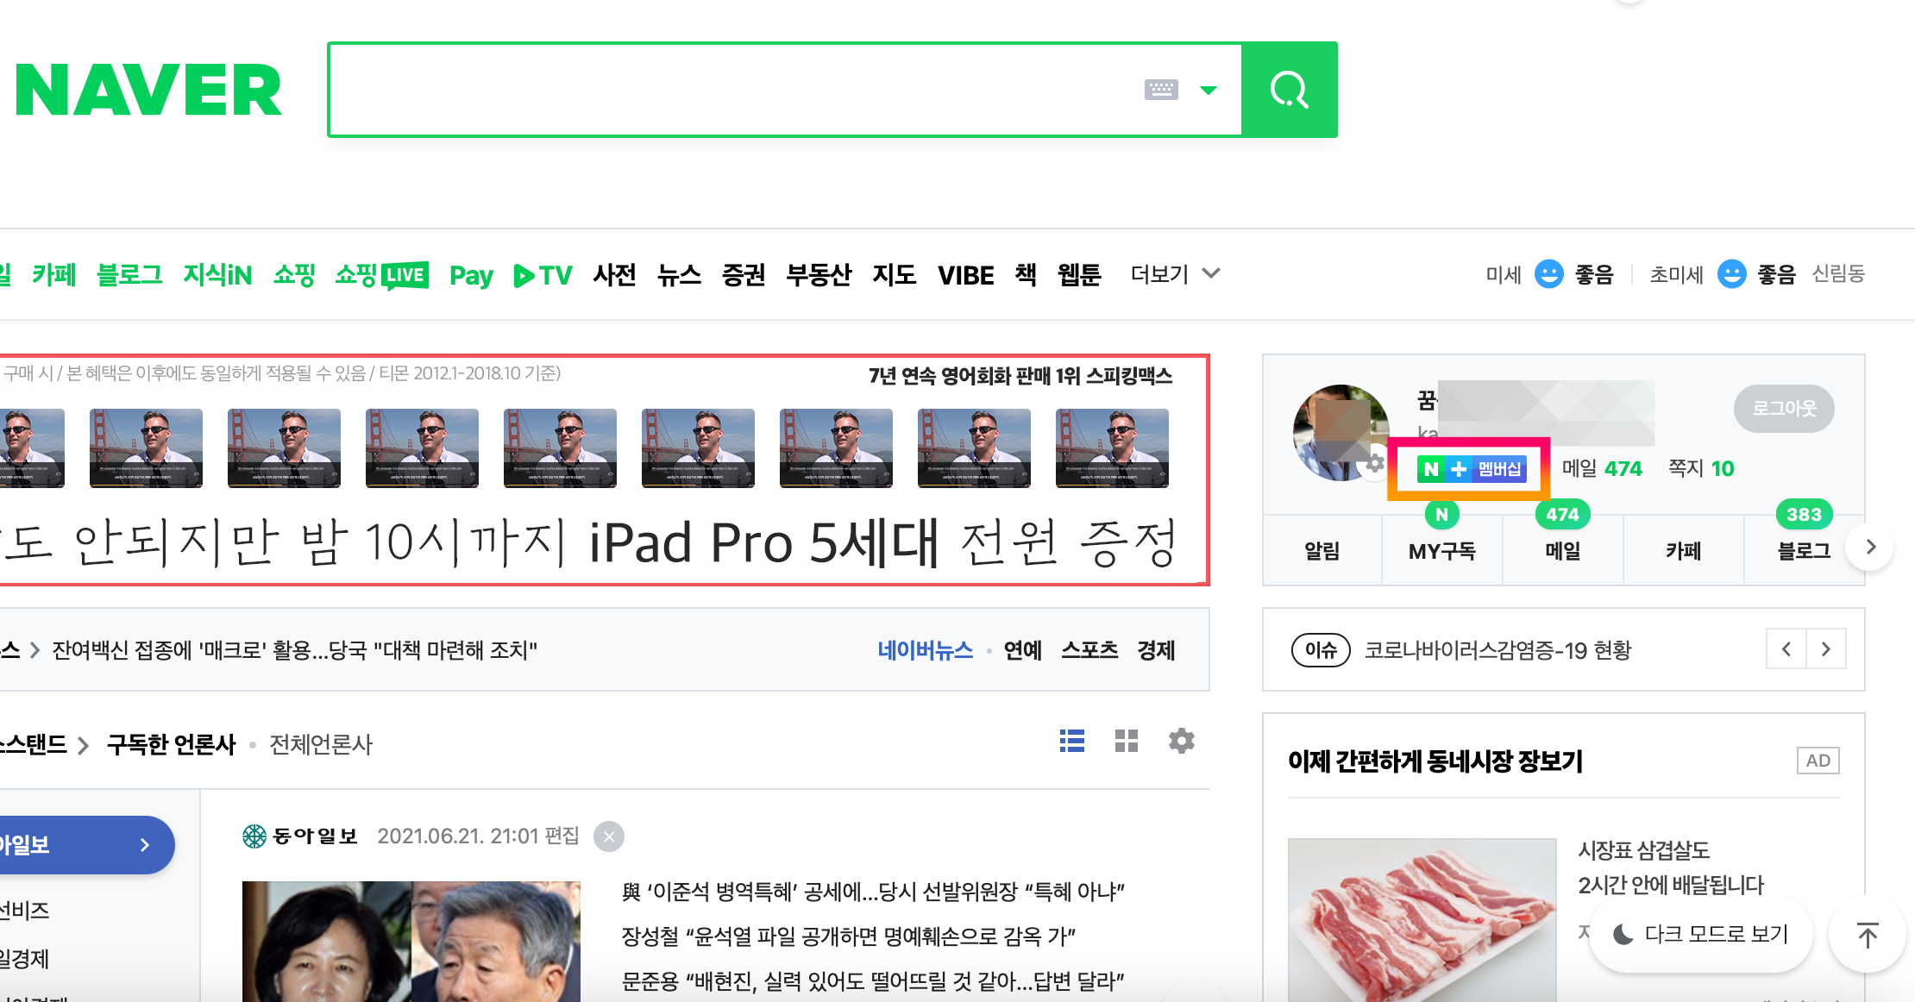Click the 동아일보 news photo thumbnail

click(x=411, y=941)
